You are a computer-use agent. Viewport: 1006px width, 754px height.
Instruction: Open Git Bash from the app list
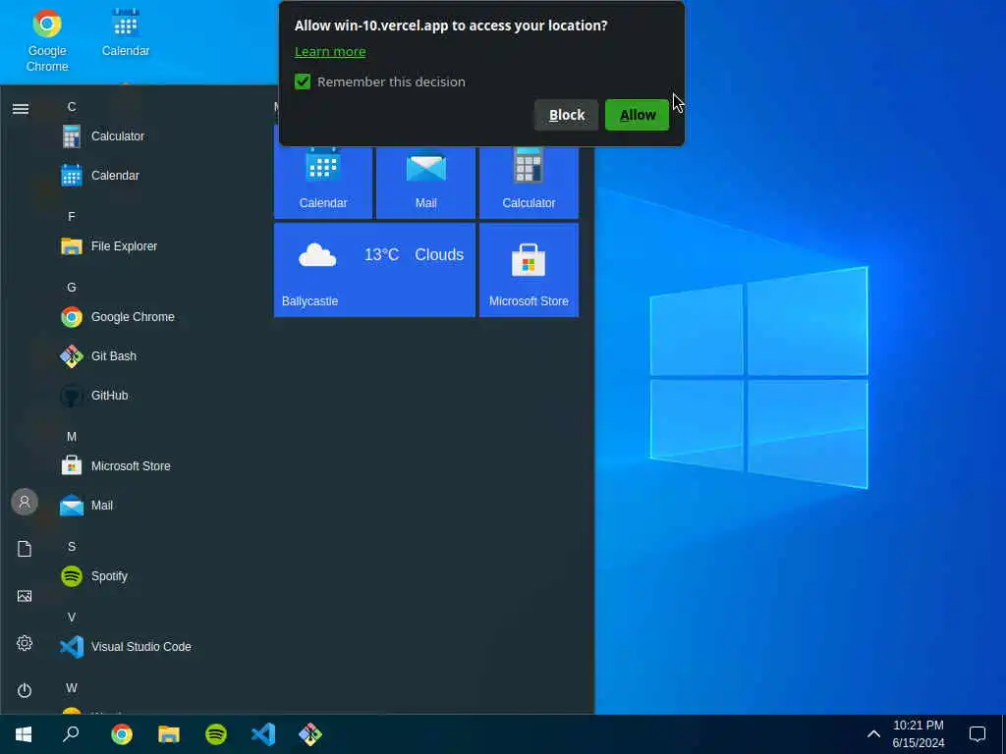(x=97, y=355)
